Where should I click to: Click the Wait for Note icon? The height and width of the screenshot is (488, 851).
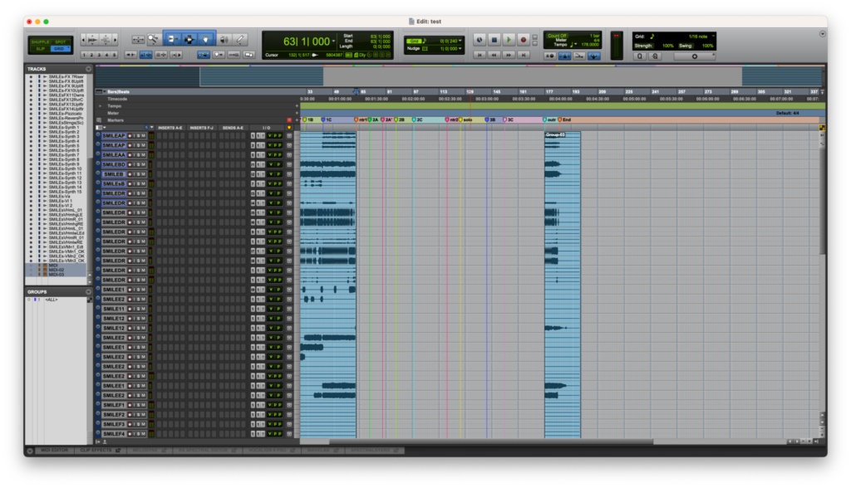(550, 56)
